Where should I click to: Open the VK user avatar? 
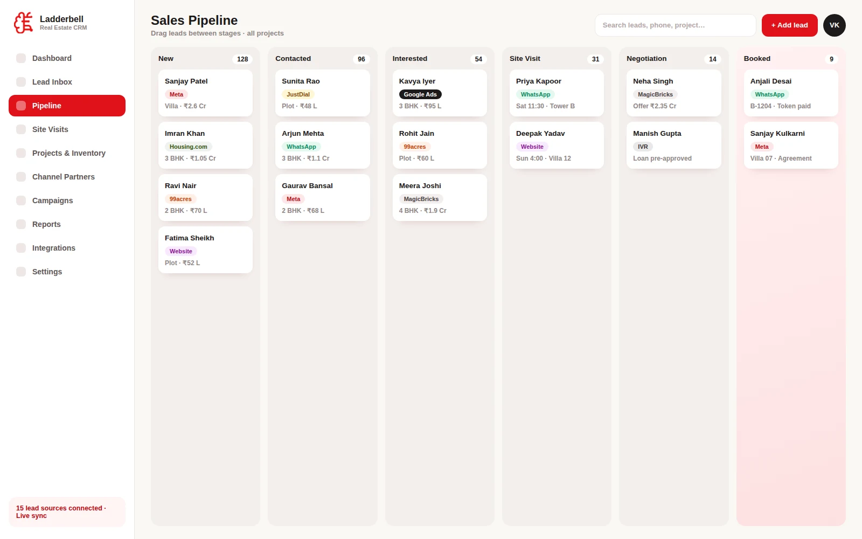coord(835,25)
